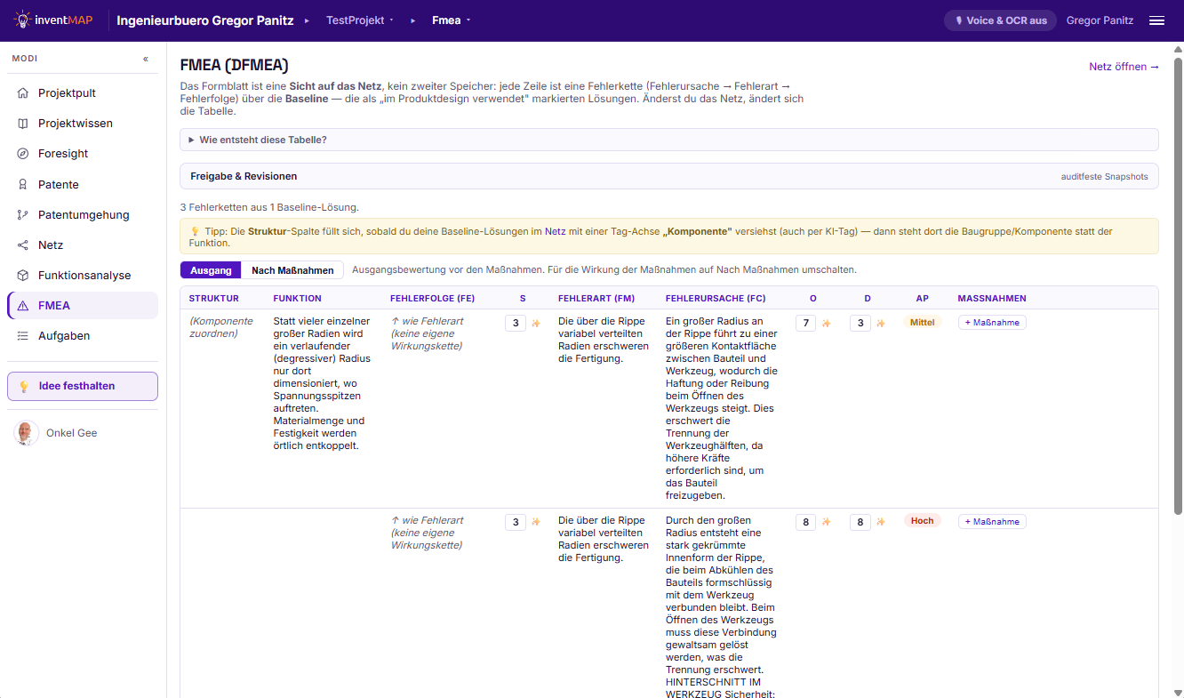Select the Ausgang rating toggle

tap(211, 270)
